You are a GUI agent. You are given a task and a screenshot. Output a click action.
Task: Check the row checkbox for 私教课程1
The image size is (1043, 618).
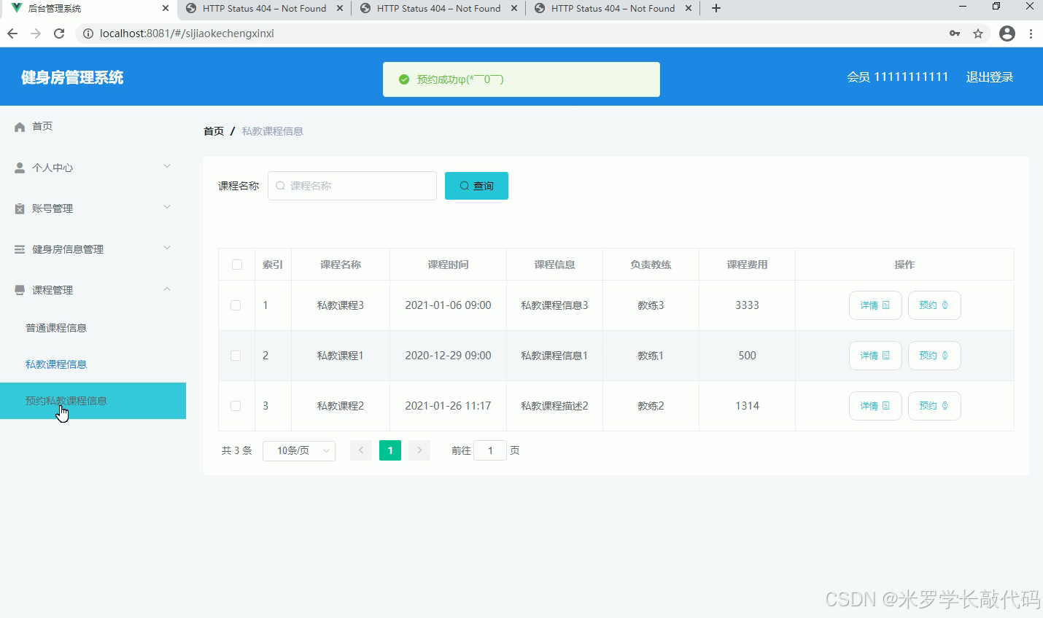coord(236,356)
